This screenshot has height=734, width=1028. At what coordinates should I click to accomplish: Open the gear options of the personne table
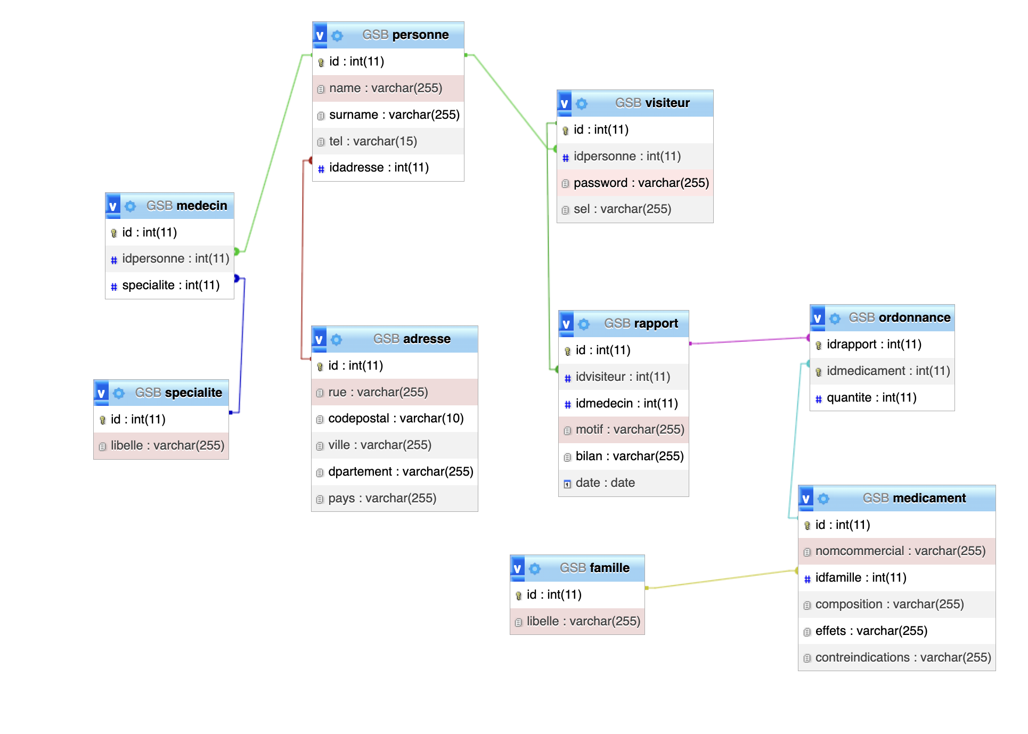pos(337,36)
